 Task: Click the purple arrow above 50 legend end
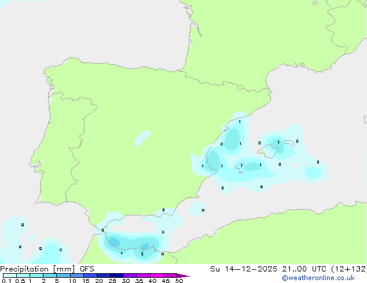pos(183,275)
